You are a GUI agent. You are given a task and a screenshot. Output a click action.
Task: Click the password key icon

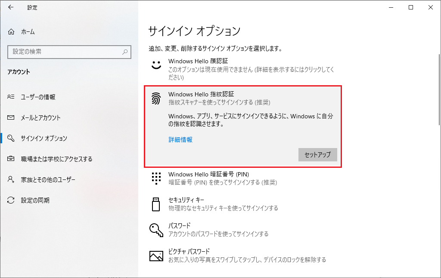click(x=156, y=230)
